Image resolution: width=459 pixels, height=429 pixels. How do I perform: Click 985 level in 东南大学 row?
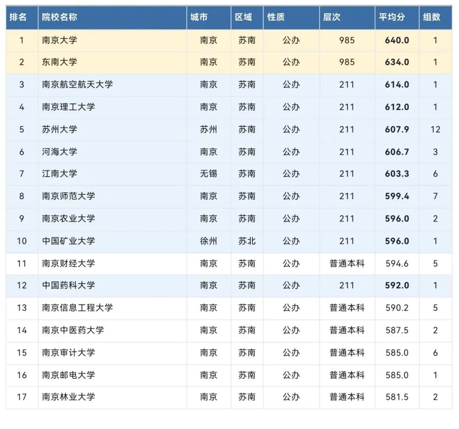347,62
